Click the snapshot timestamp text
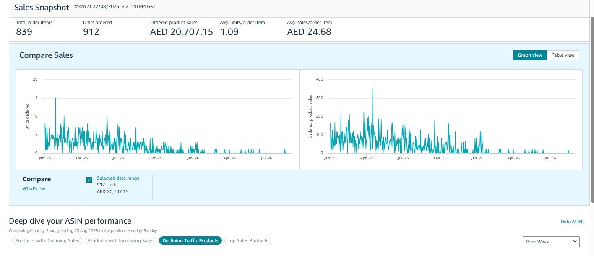 [115, 7]
